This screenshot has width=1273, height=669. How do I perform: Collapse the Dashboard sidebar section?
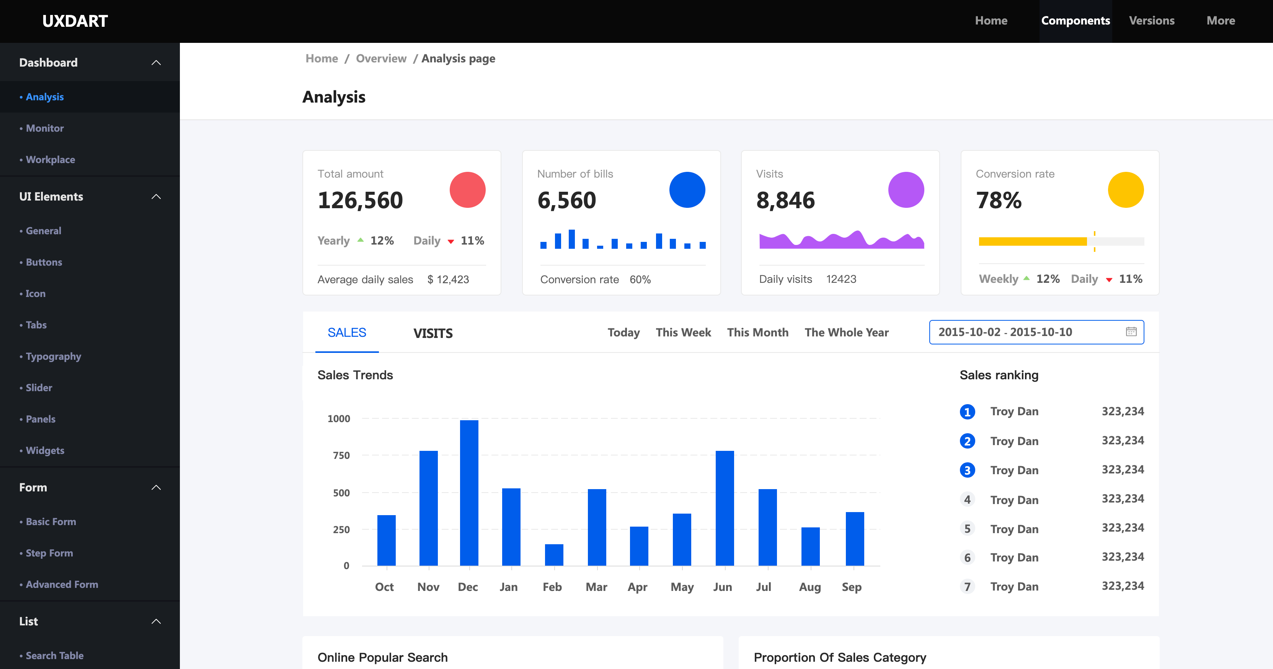click(x=156, y=63)
